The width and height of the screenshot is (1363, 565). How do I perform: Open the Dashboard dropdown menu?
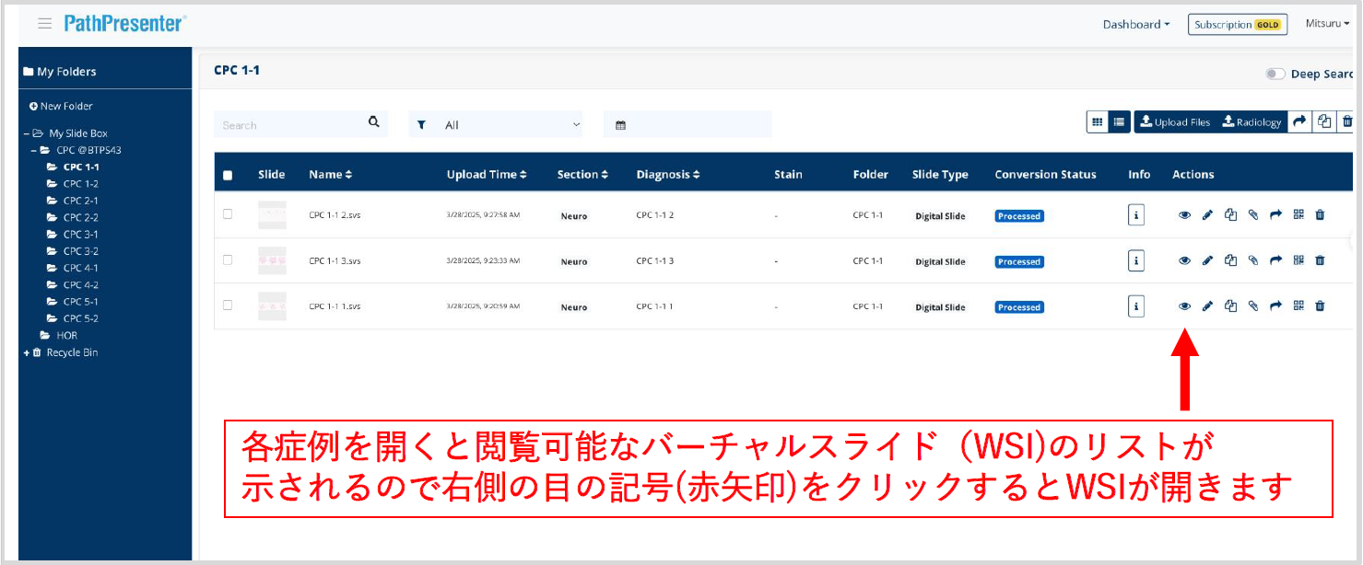pos(1136,25)
